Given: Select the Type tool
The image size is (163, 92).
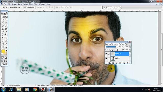Looking at the screenshot, I should click(x=6, y=38).
